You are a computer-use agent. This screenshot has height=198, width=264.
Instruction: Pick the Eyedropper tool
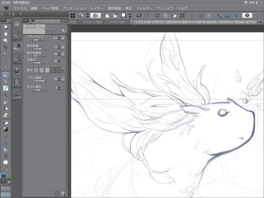tap(6, 61)
